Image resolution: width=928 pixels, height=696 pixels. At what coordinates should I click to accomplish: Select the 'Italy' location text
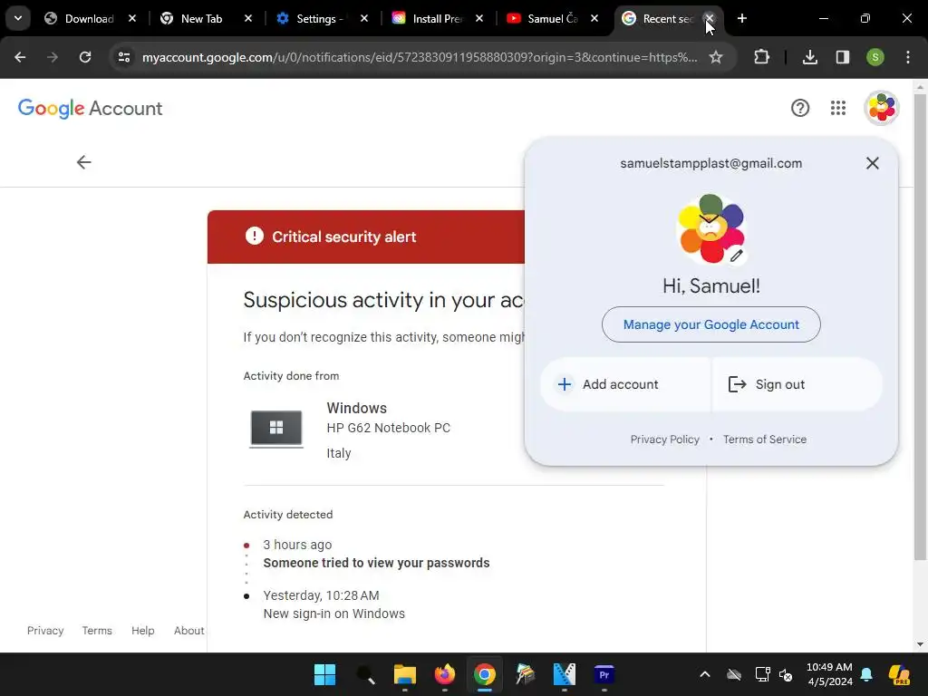tap(339, 453)
